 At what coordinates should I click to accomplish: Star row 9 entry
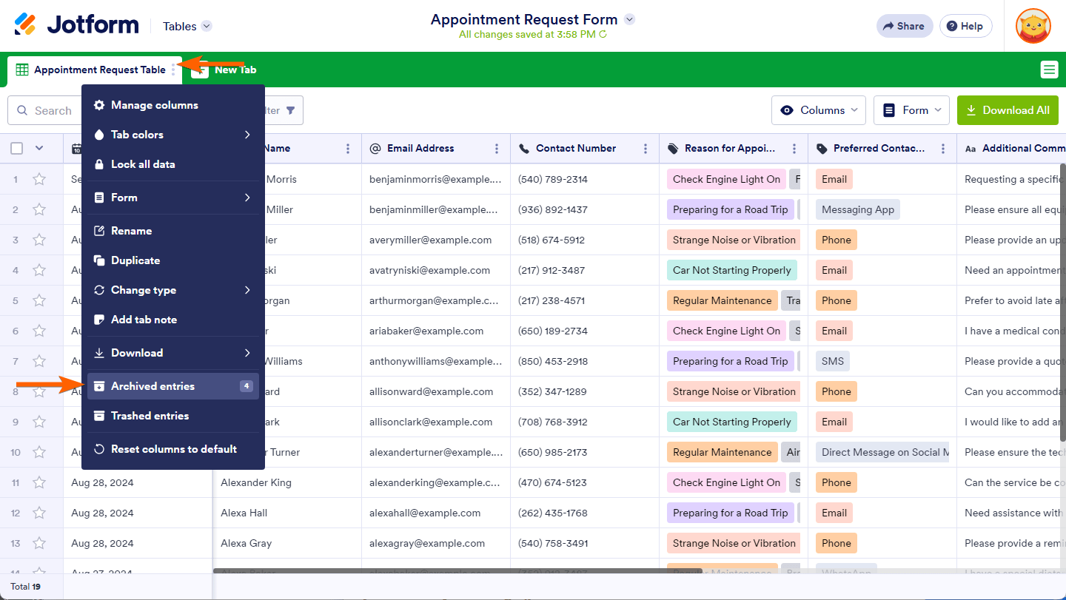39,422
